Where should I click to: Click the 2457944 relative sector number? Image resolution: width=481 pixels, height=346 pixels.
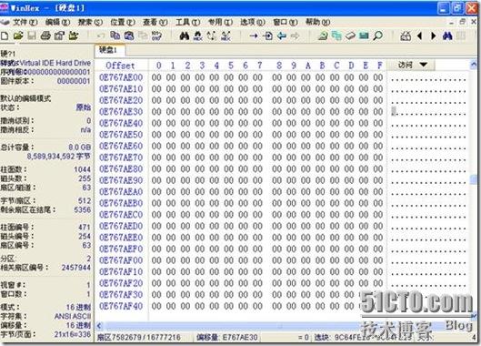point(76,268)
